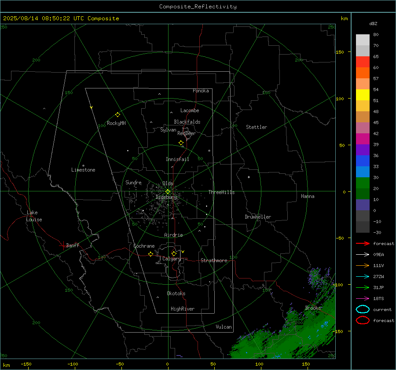Click the Innisfail town label
This screenshot has height=370, width=396.
[x=177, y=159]
